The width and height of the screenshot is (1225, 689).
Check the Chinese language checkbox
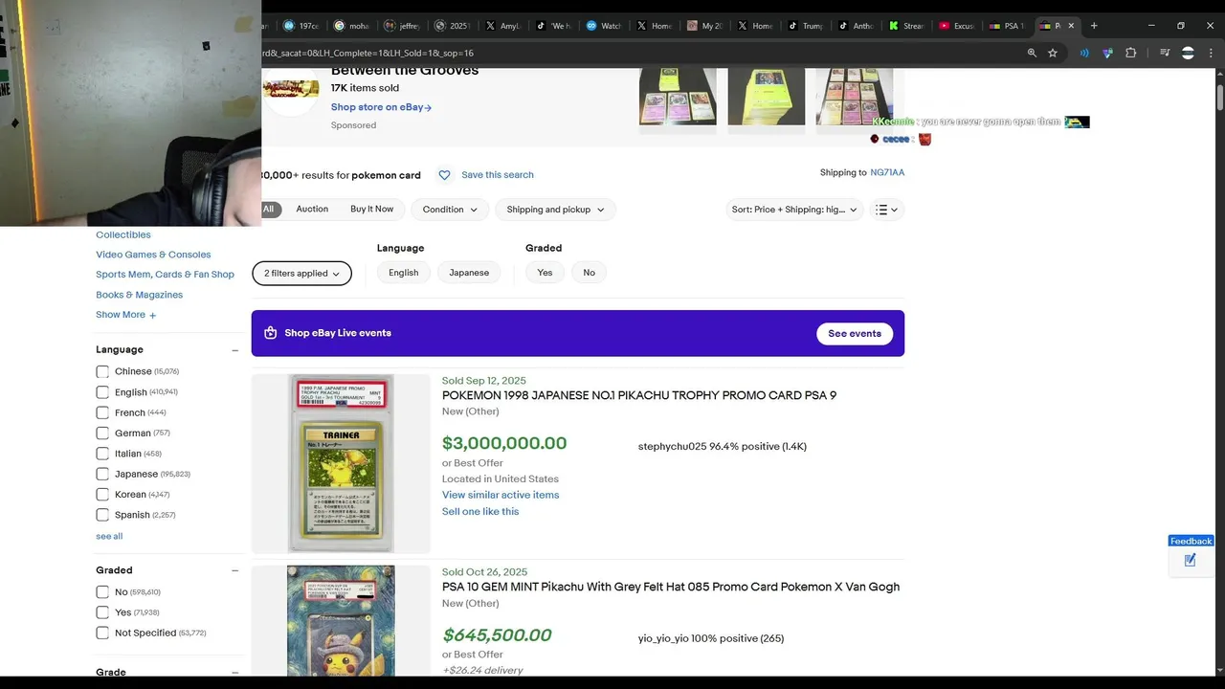pyautogui.click(x=102, y=371)
